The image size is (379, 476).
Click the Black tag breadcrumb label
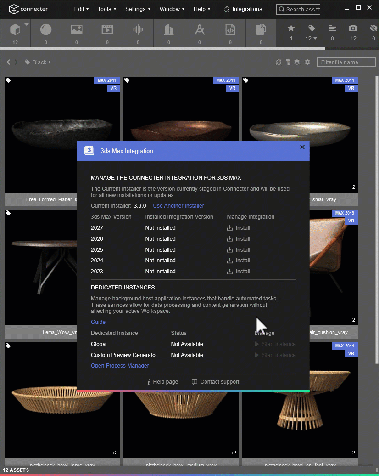point(39,62)
